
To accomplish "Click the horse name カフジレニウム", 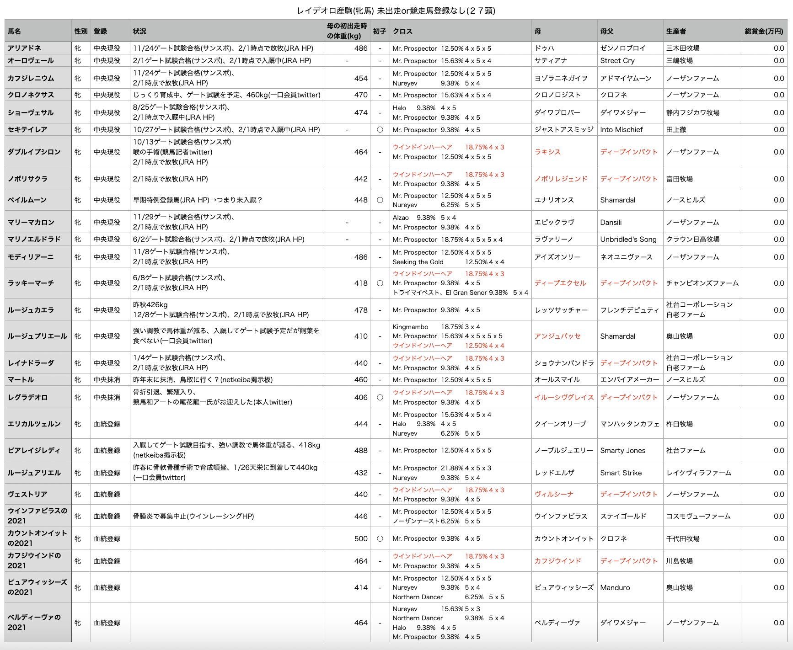I will point(31,78).
